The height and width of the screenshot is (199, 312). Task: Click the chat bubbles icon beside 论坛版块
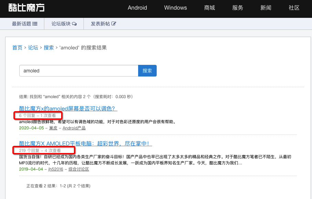click(74, 24)
